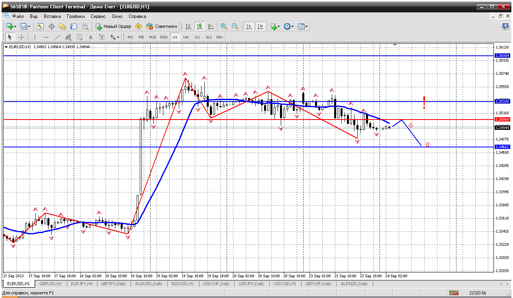
Task: Switch to the GBPCHF,Daily chart tab
Action: [x=318, y=284]
